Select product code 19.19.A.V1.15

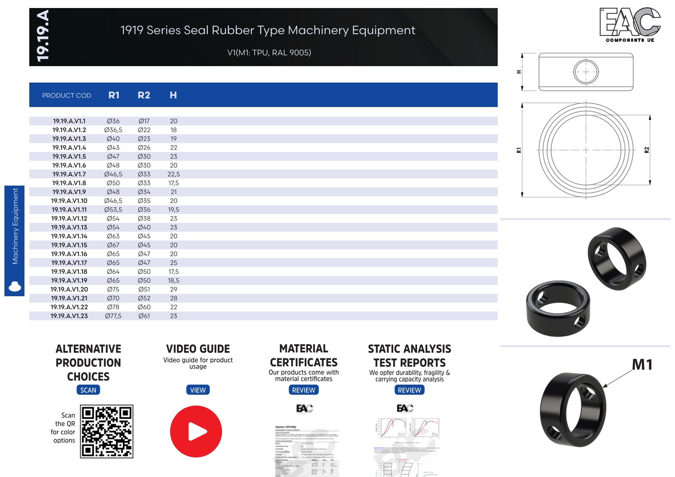69,245
